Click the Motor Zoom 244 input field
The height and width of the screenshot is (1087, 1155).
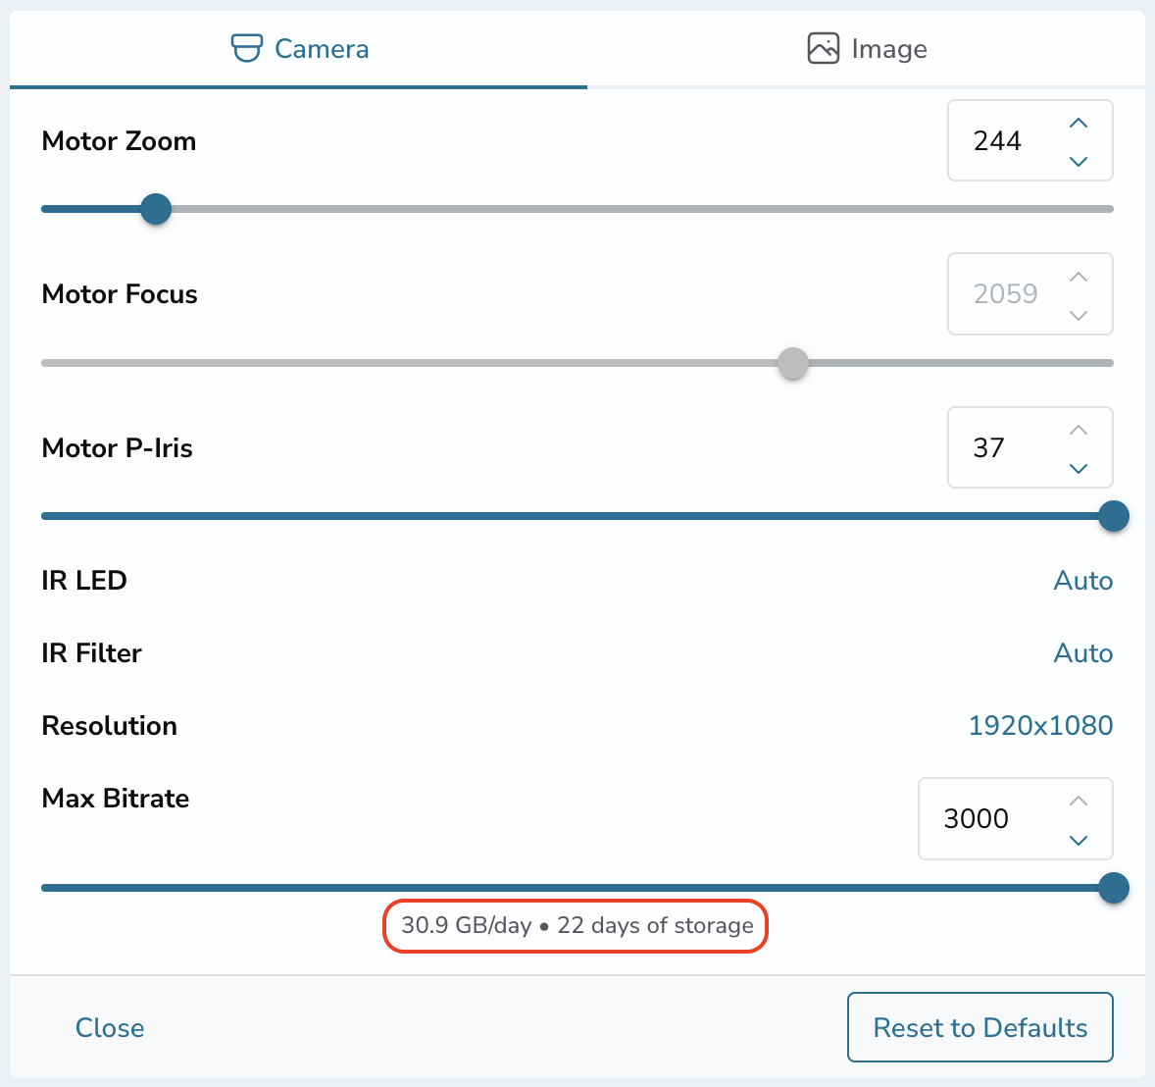tap(1029, 140)
